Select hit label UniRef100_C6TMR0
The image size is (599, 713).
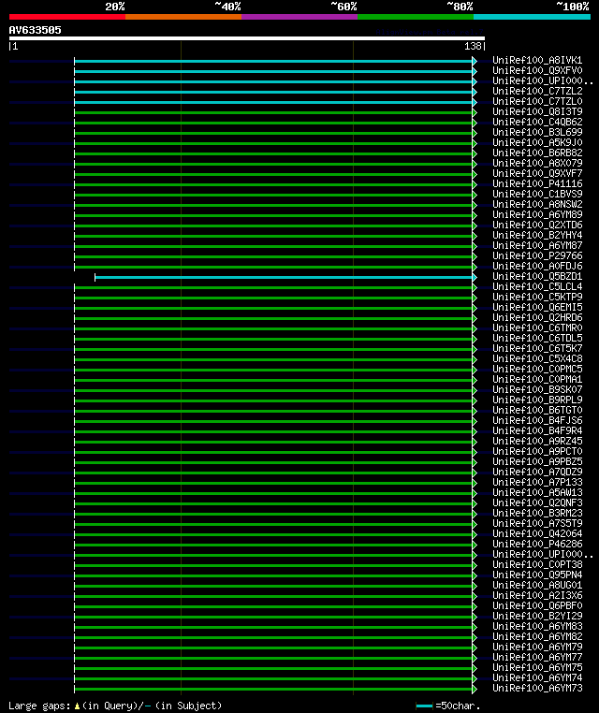pyautogui.click(x=537, y=327)
